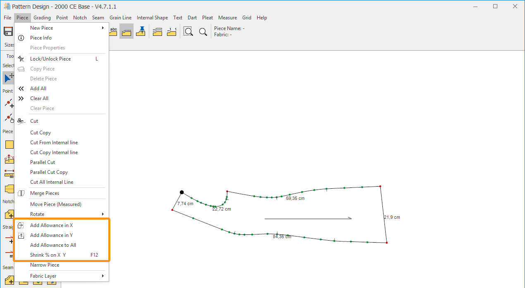
Task: Click Piece Info in the menu
Action: click(41, 38)
